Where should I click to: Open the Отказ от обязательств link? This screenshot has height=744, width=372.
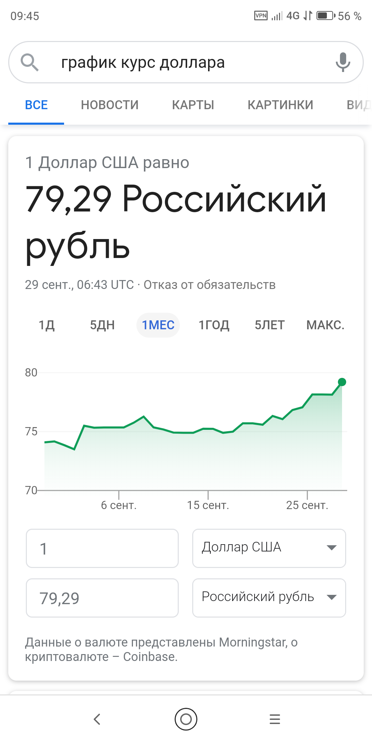point(209,285)
